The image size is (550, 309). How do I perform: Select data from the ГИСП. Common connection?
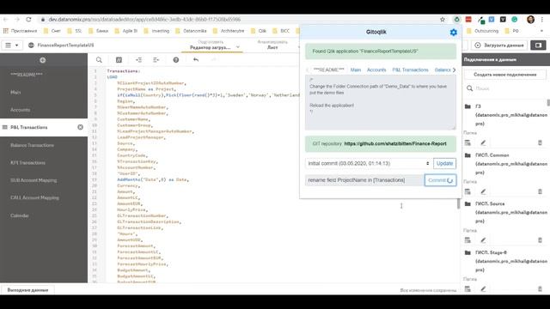pyautogui.click(x=467, y=191)
